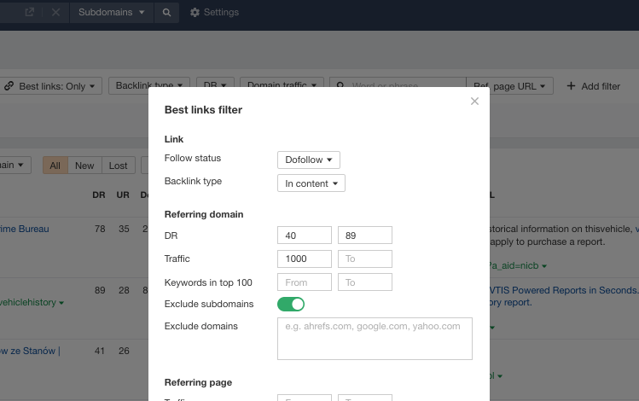Click the DR value 89 in table
Viewport: 639px width, 401px height.
click(x=100, y=290)
